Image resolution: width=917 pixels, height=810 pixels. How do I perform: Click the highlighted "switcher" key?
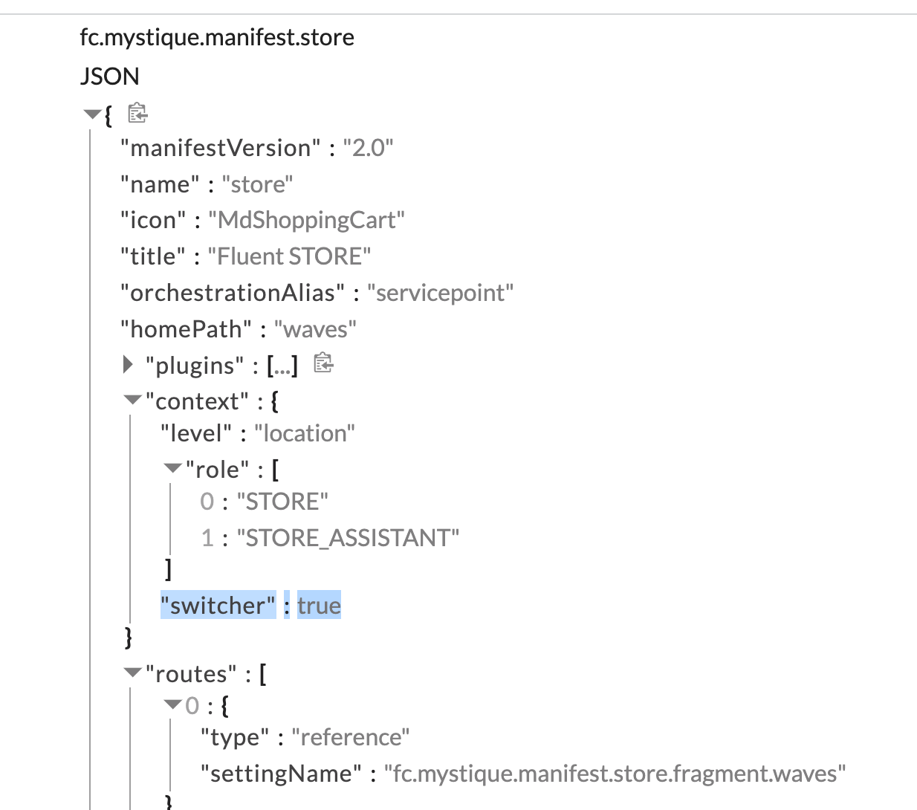[x=218, y=606]
